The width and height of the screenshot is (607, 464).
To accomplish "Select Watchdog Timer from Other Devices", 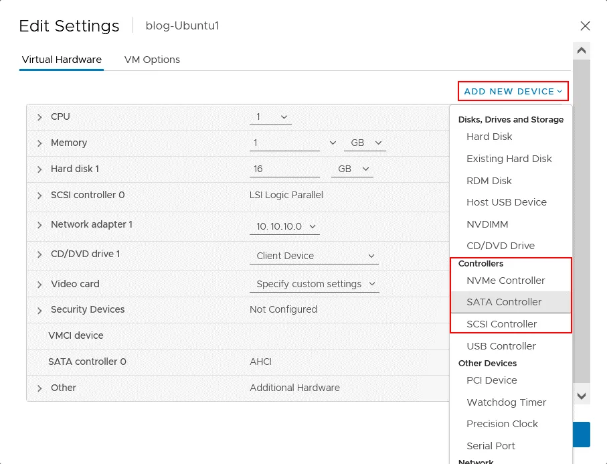I will (506, 402).
